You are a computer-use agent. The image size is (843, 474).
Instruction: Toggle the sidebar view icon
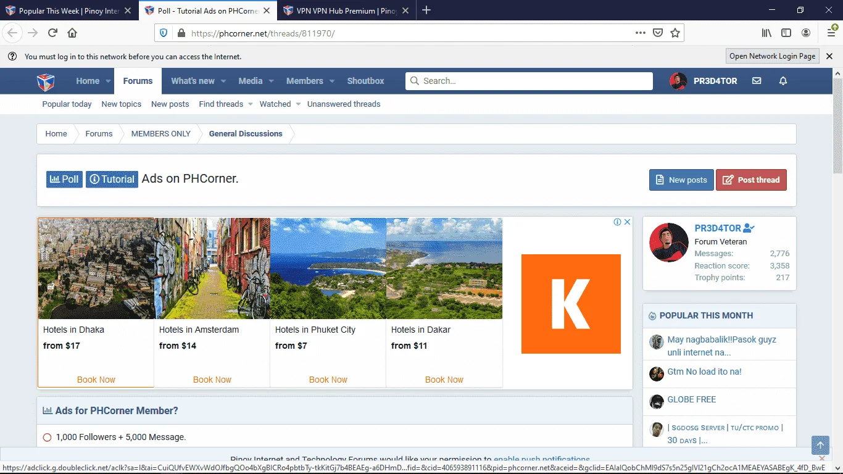(786, 33)
